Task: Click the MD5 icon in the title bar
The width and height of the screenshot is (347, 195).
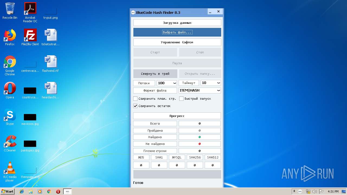Action: coord(133,12)
